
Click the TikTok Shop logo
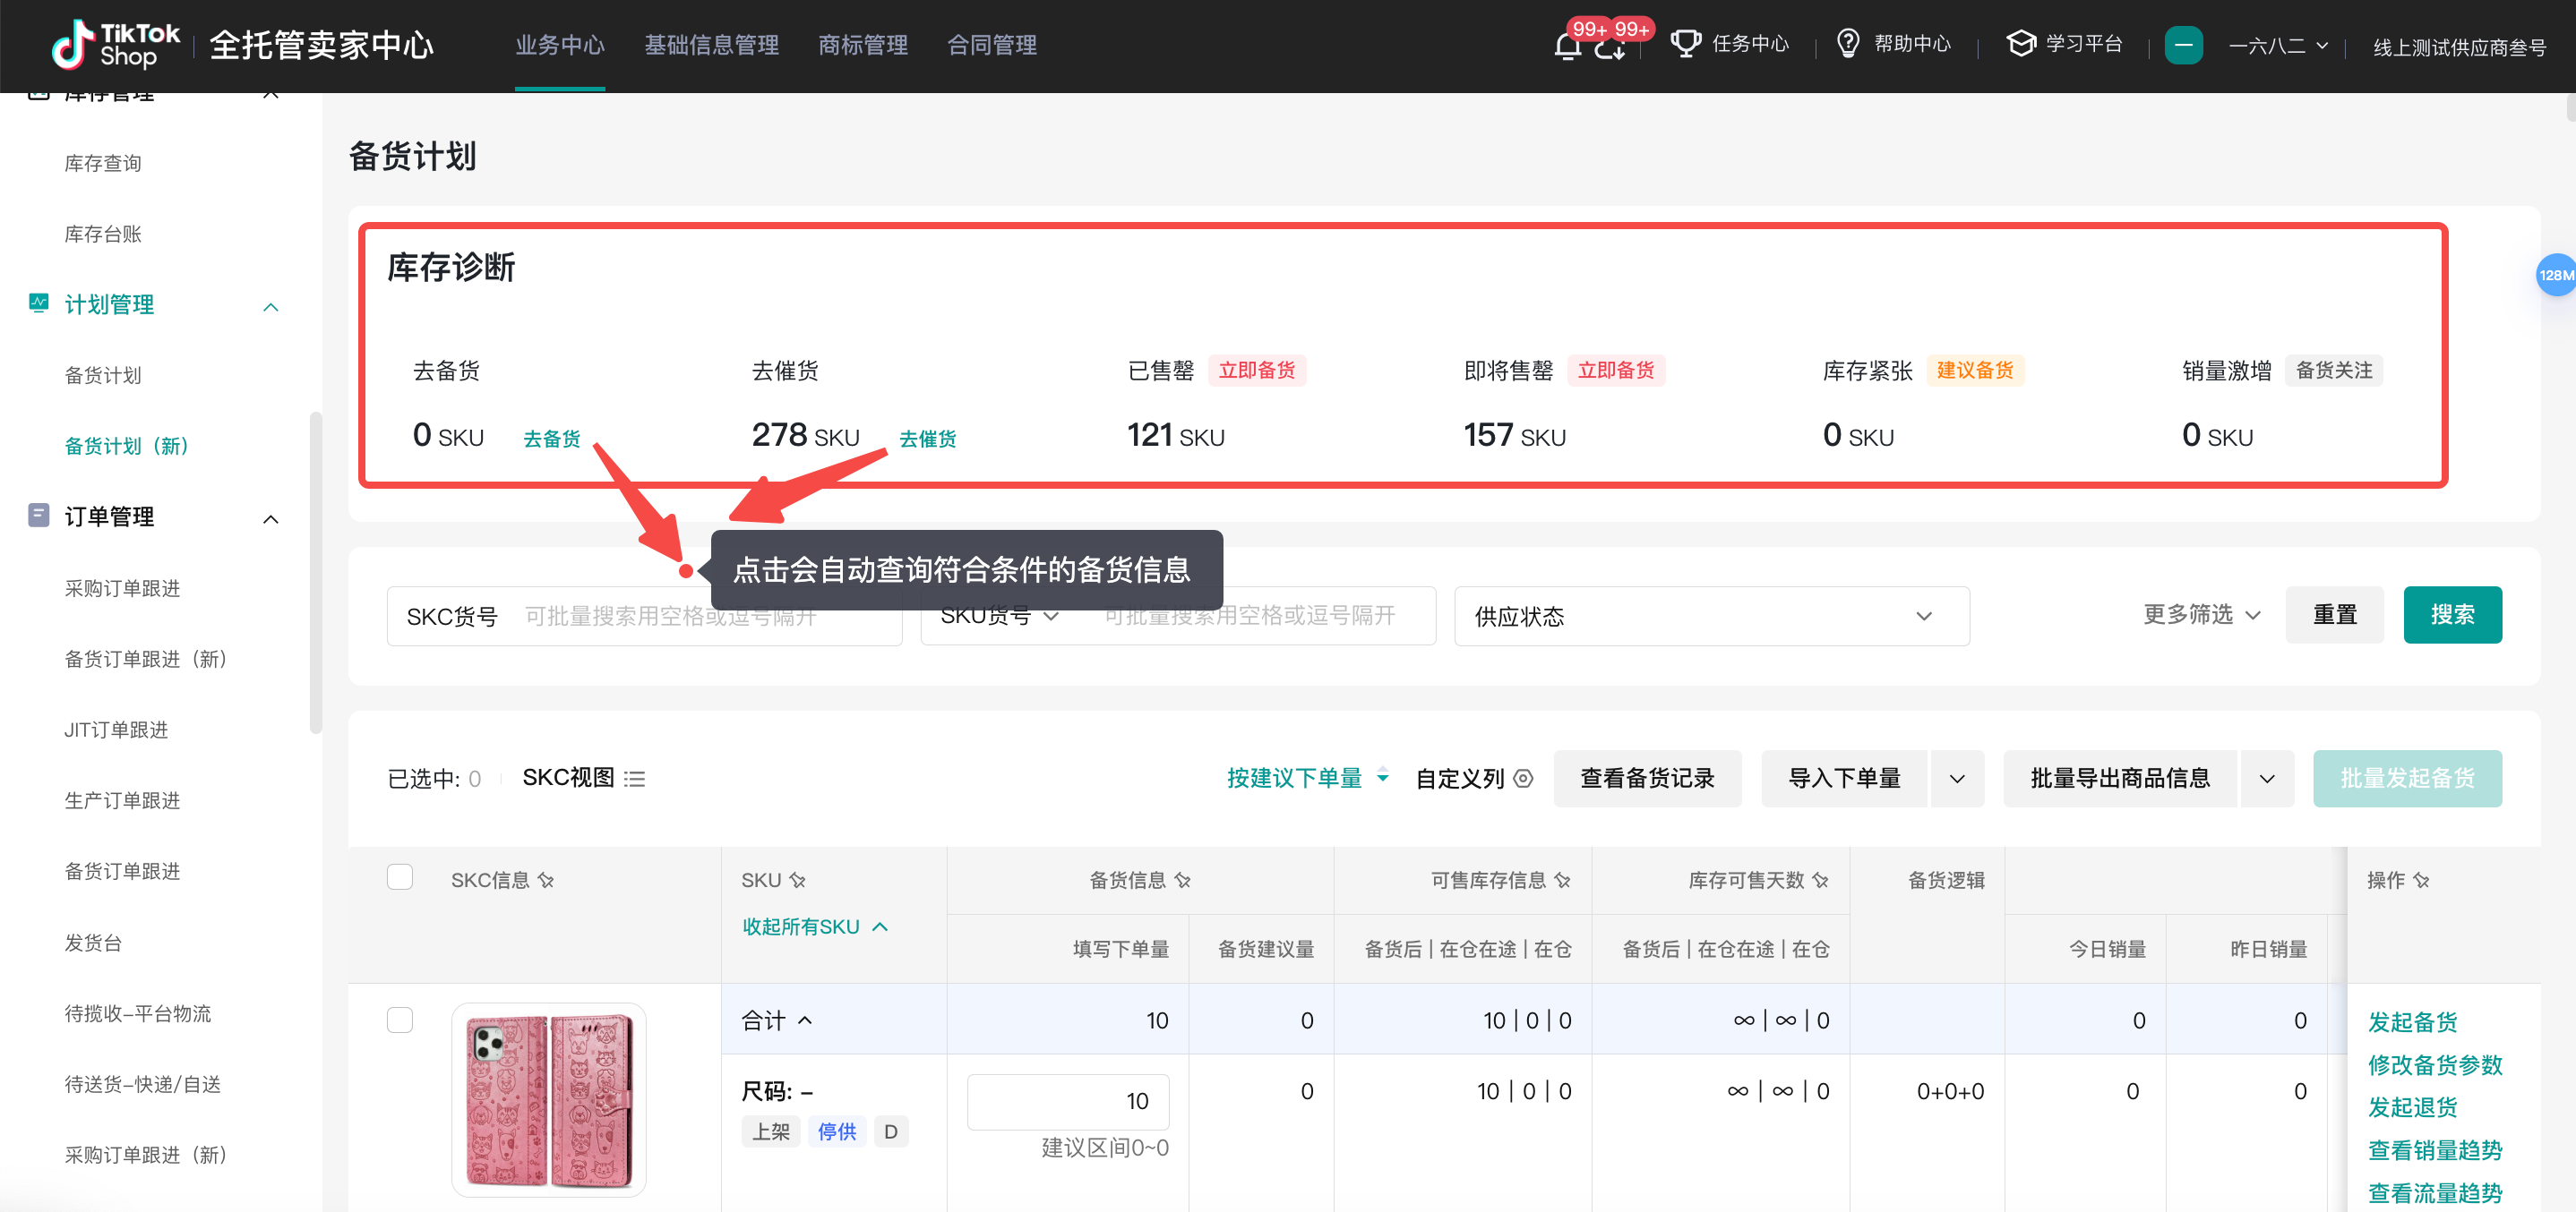[115, 45]
